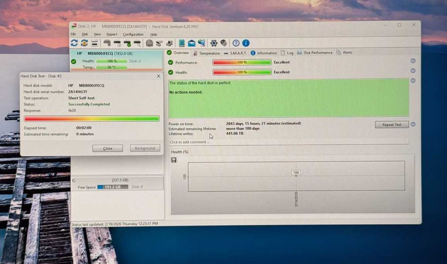
Task: Click the blue info circle toolbar icon
Action: click(246, 43)
